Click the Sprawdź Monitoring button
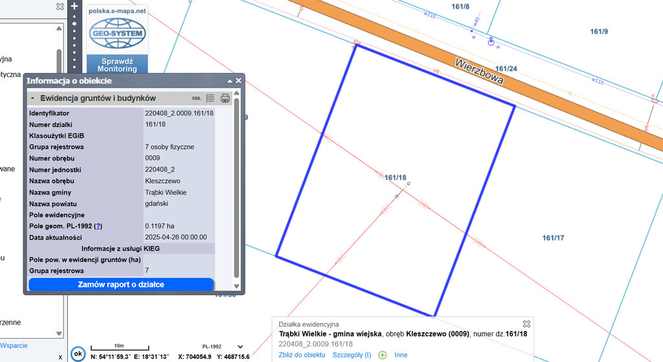 [117, 65]
